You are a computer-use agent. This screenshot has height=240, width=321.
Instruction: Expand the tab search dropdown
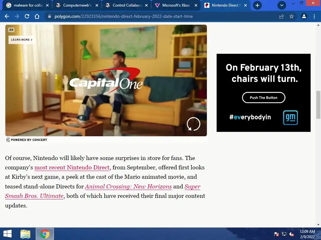(282, 5)
